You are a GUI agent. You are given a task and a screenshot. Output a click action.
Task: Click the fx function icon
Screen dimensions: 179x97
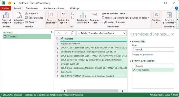click(72, 33)
